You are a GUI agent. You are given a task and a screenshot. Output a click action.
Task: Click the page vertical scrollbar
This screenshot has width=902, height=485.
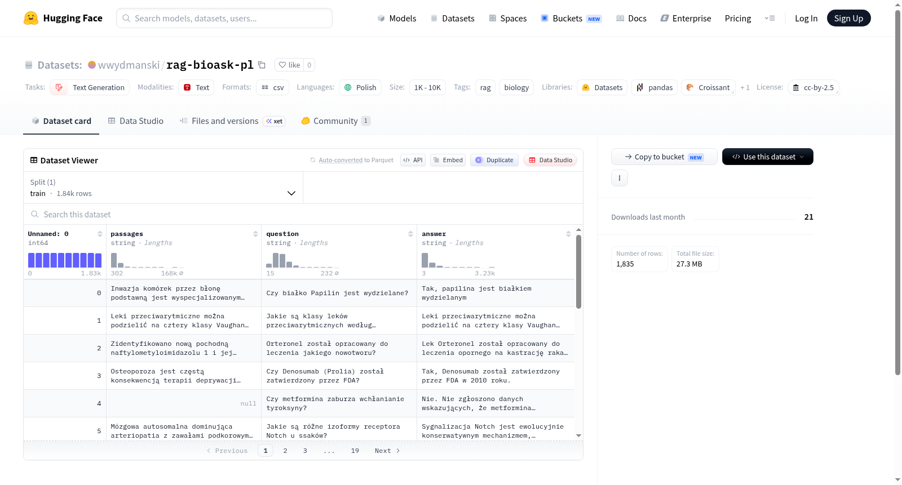[898, 192]
